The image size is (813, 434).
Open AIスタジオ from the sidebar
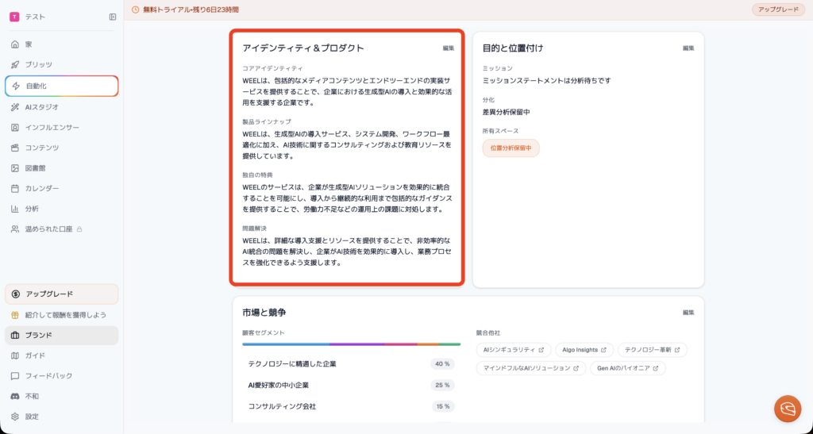[62, 107]
